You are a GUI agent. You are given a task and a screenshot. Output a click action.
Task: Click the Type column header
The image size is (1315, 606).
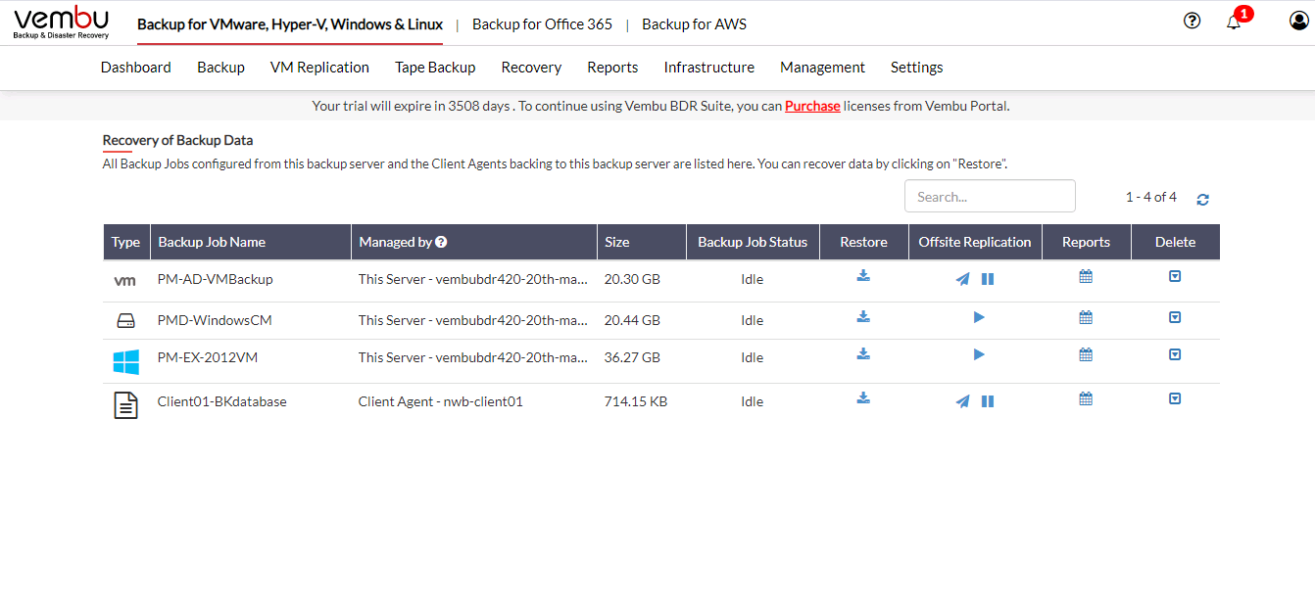click(125, 242)
